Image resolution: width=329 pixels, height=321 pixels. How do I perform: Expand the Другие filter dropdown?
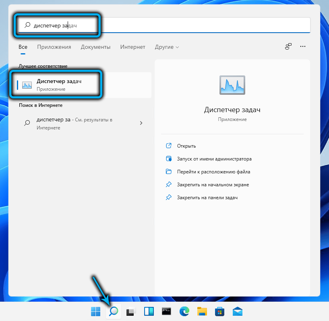coord(167,47)
